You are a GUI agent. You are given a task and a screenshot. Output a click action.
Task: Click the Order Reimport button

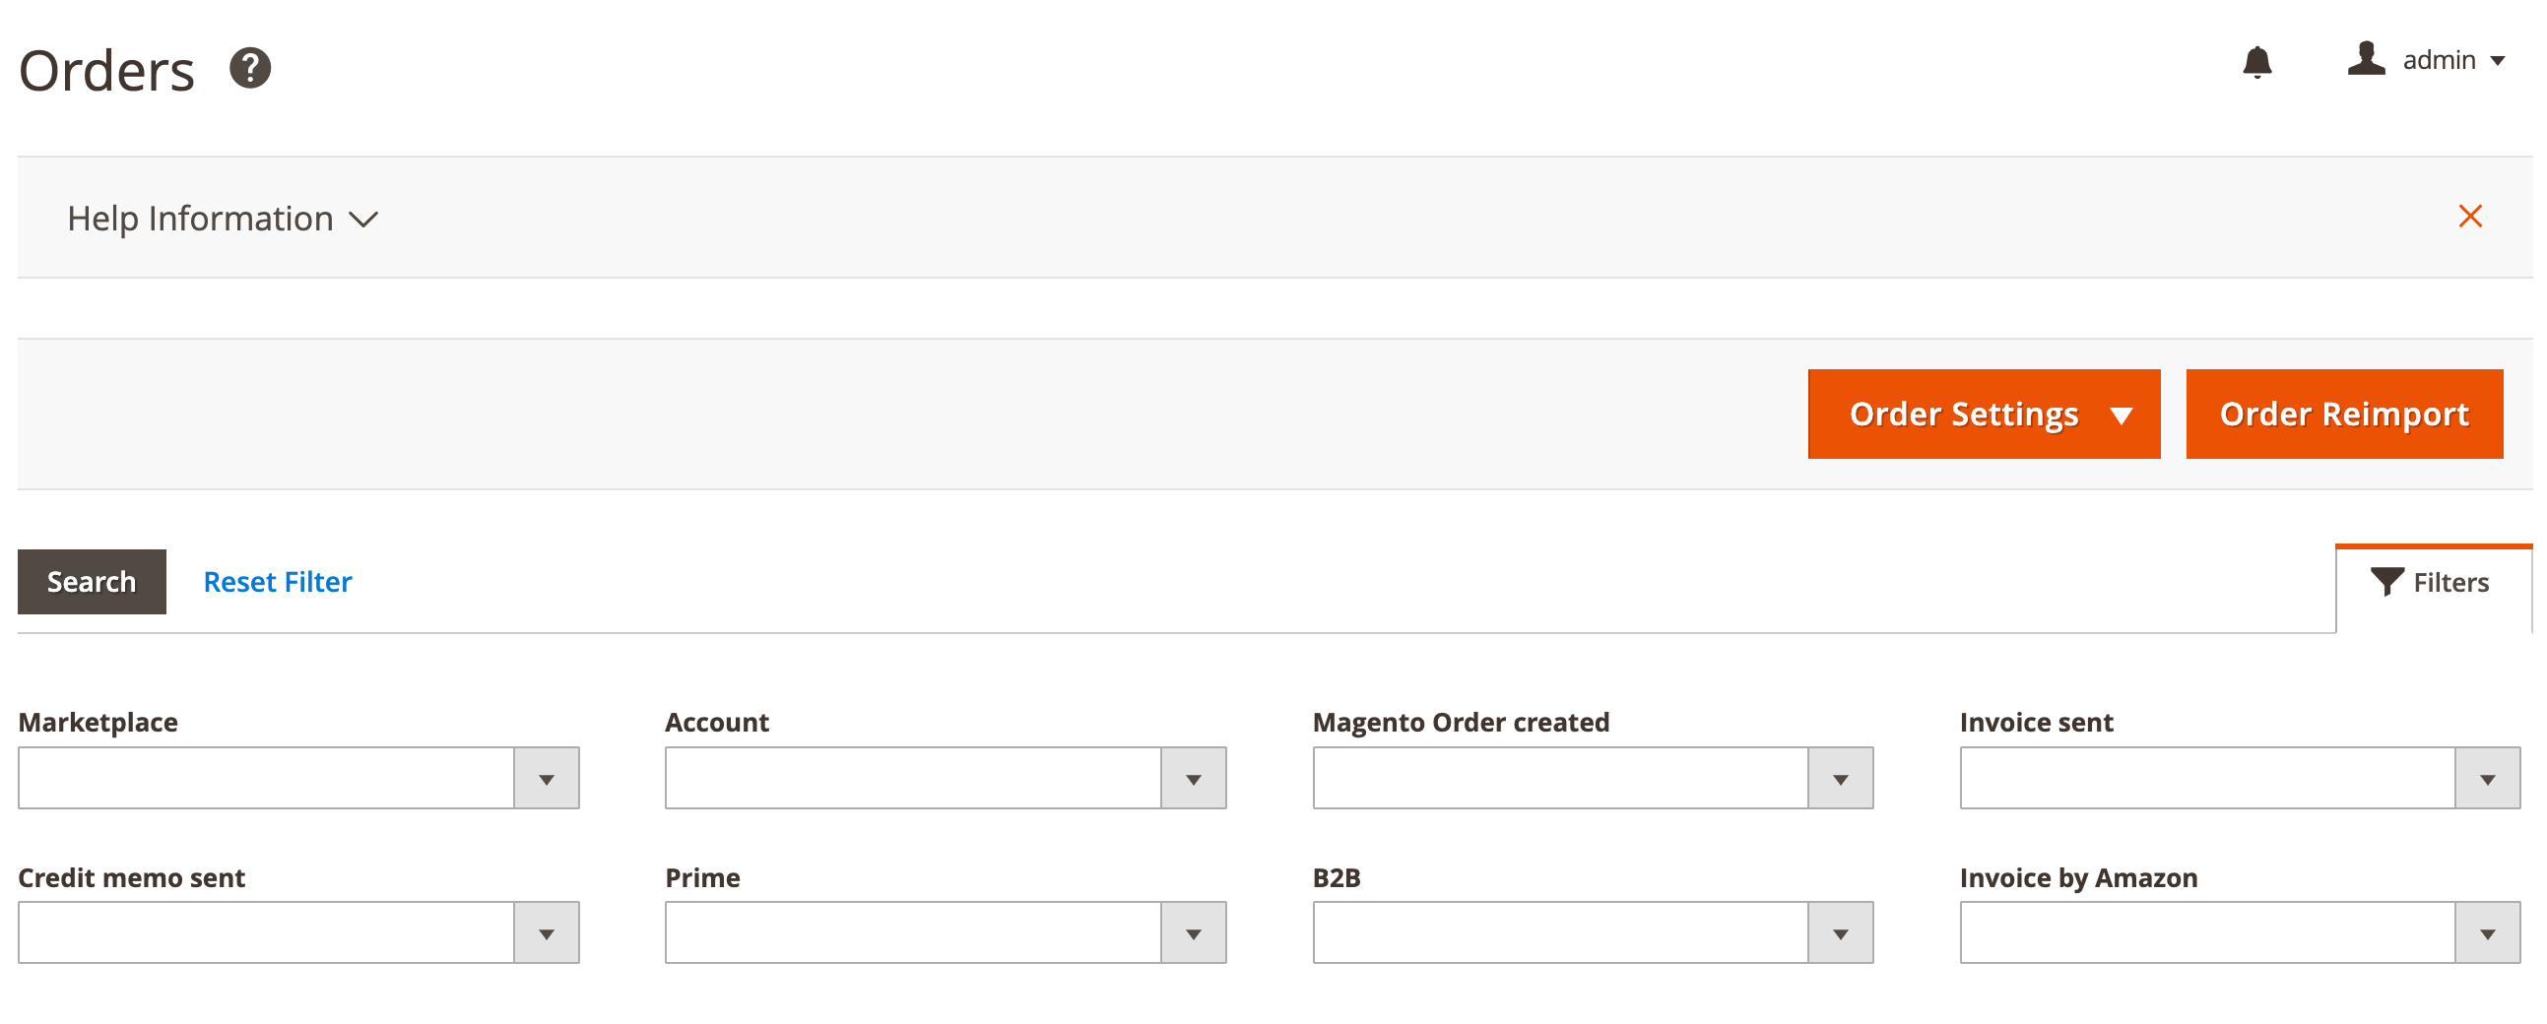coord(2343,414)
